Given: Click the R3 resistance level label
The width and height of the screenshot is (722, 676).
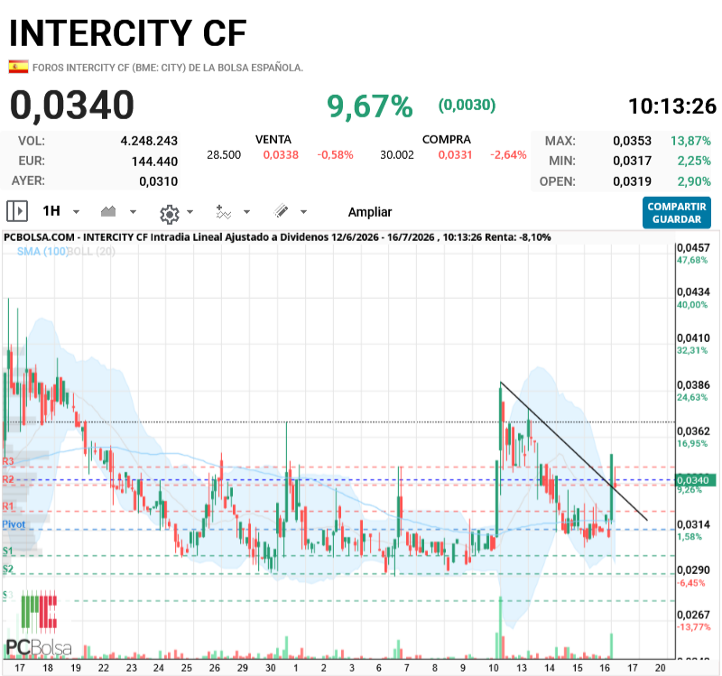Looking at the screenshot, I should (8, 461).
